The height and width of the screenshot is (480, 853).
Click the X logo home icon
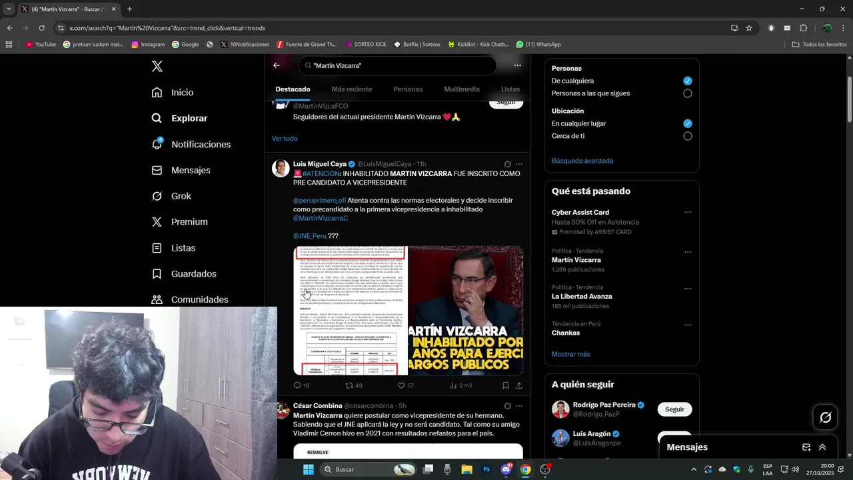click(157, 66)
